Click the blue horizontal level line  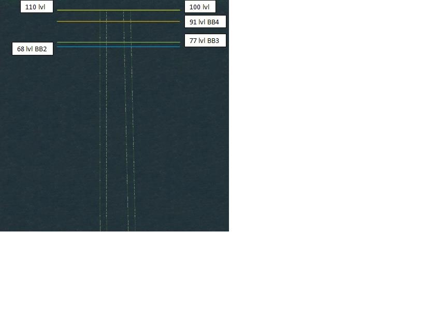pos(119,47)
